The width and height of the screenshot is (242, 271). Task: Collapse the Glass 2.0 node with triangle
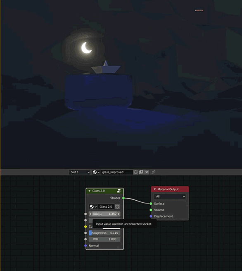pos(89,191)
